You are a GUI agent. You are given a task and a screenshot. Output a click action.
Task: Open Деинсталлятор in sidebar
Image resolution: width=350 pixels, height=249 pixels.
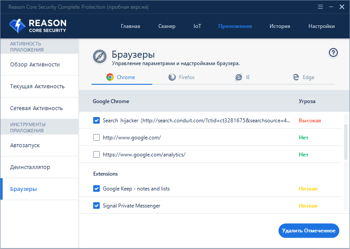(39, 167)
